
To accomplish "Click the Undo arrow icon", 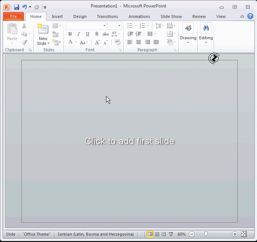I will click(x=24, y=7).
